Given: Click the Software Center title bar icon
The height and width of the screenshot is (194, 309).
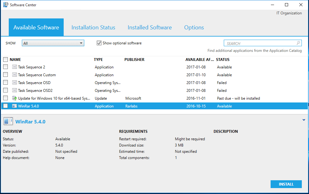Looking at the screenshot, I should click(x=6, y=5).
